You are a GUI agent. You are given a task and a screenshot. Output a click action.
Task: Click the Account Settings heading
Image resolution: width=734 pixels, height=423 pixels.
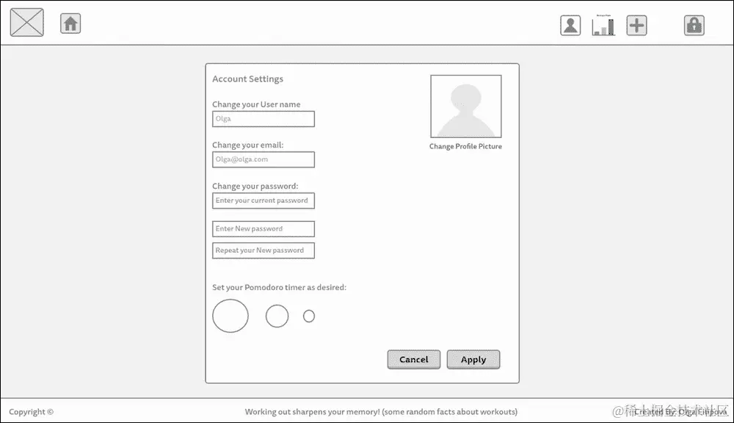(x=247, y=79)
